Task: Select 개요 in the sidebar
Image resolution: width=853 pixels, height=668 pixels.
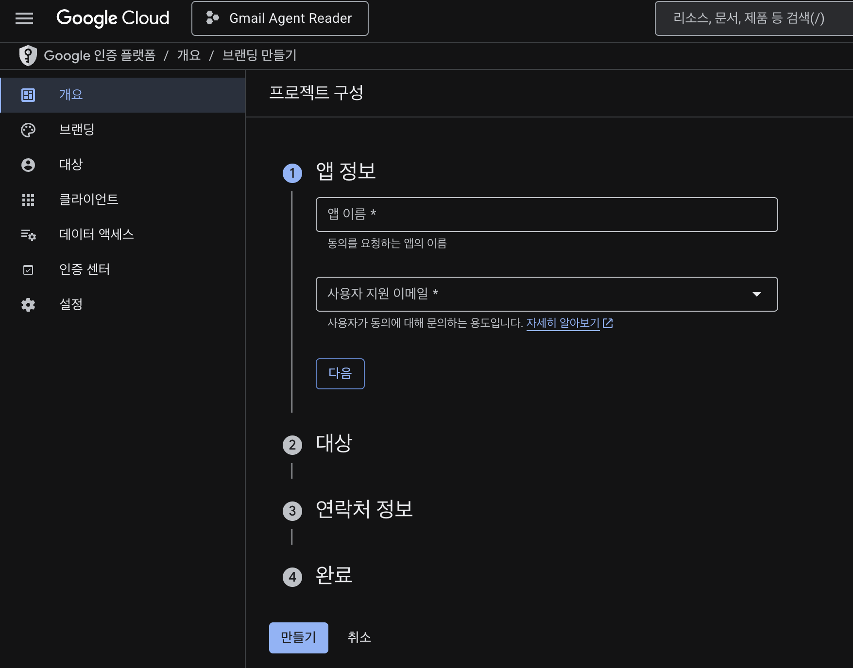Action: coord(123,95)
